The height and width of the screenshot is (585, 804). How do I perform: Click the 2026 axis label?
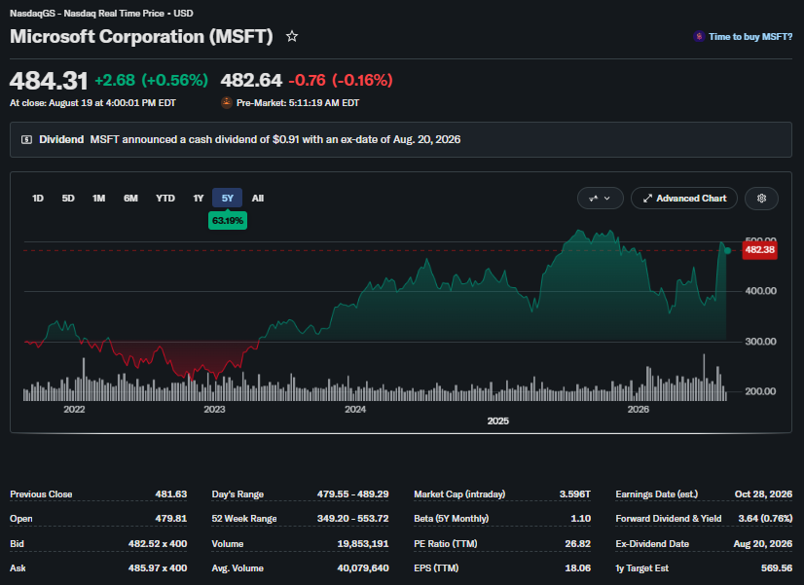click(x=639, y=409)
